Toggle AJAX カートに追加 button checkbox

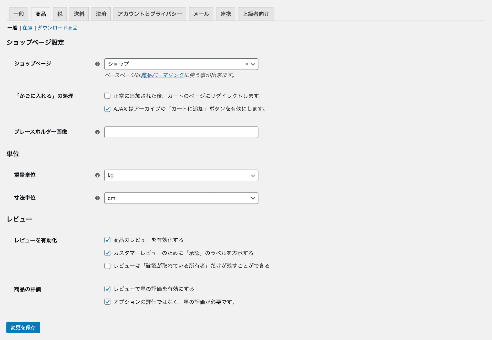click(x=107, y=109)
